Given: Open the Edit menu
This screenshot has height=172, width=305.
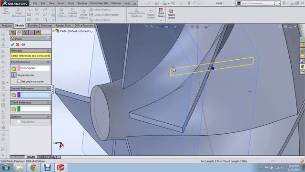Looking at the screenshot, I should click(43, 3).
